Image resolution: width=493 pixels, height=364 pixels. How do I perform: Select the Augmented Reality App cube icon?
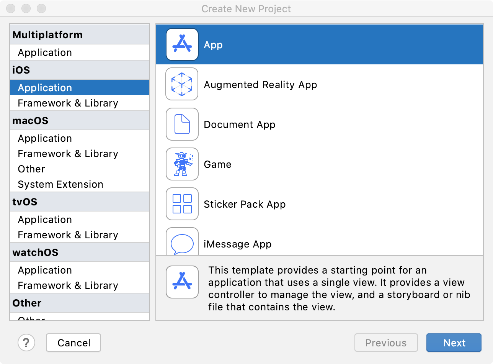(182, 84)
